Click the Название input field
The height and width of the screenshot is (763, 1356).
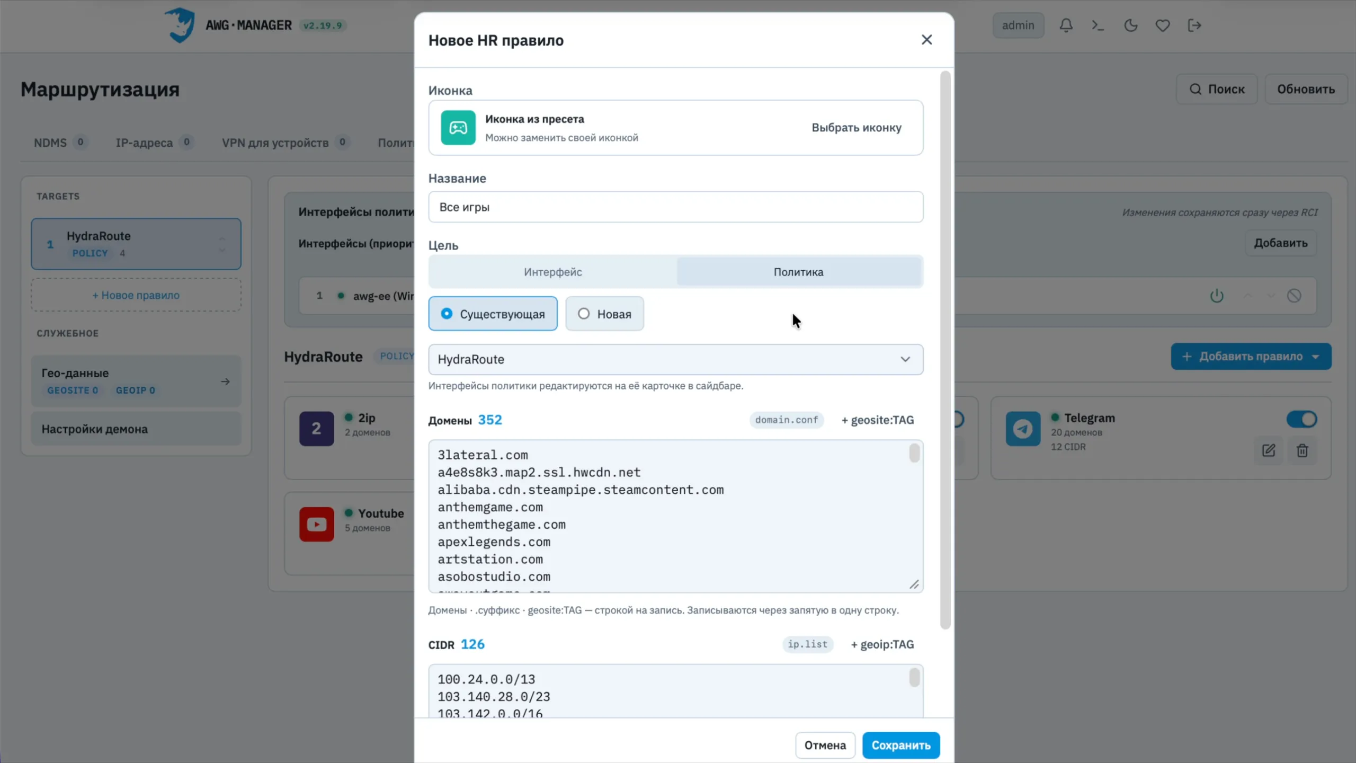coord(675,207)
